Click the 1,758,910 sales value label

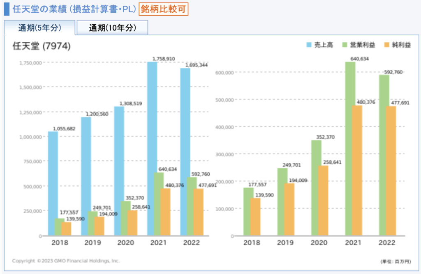(164, 59)
